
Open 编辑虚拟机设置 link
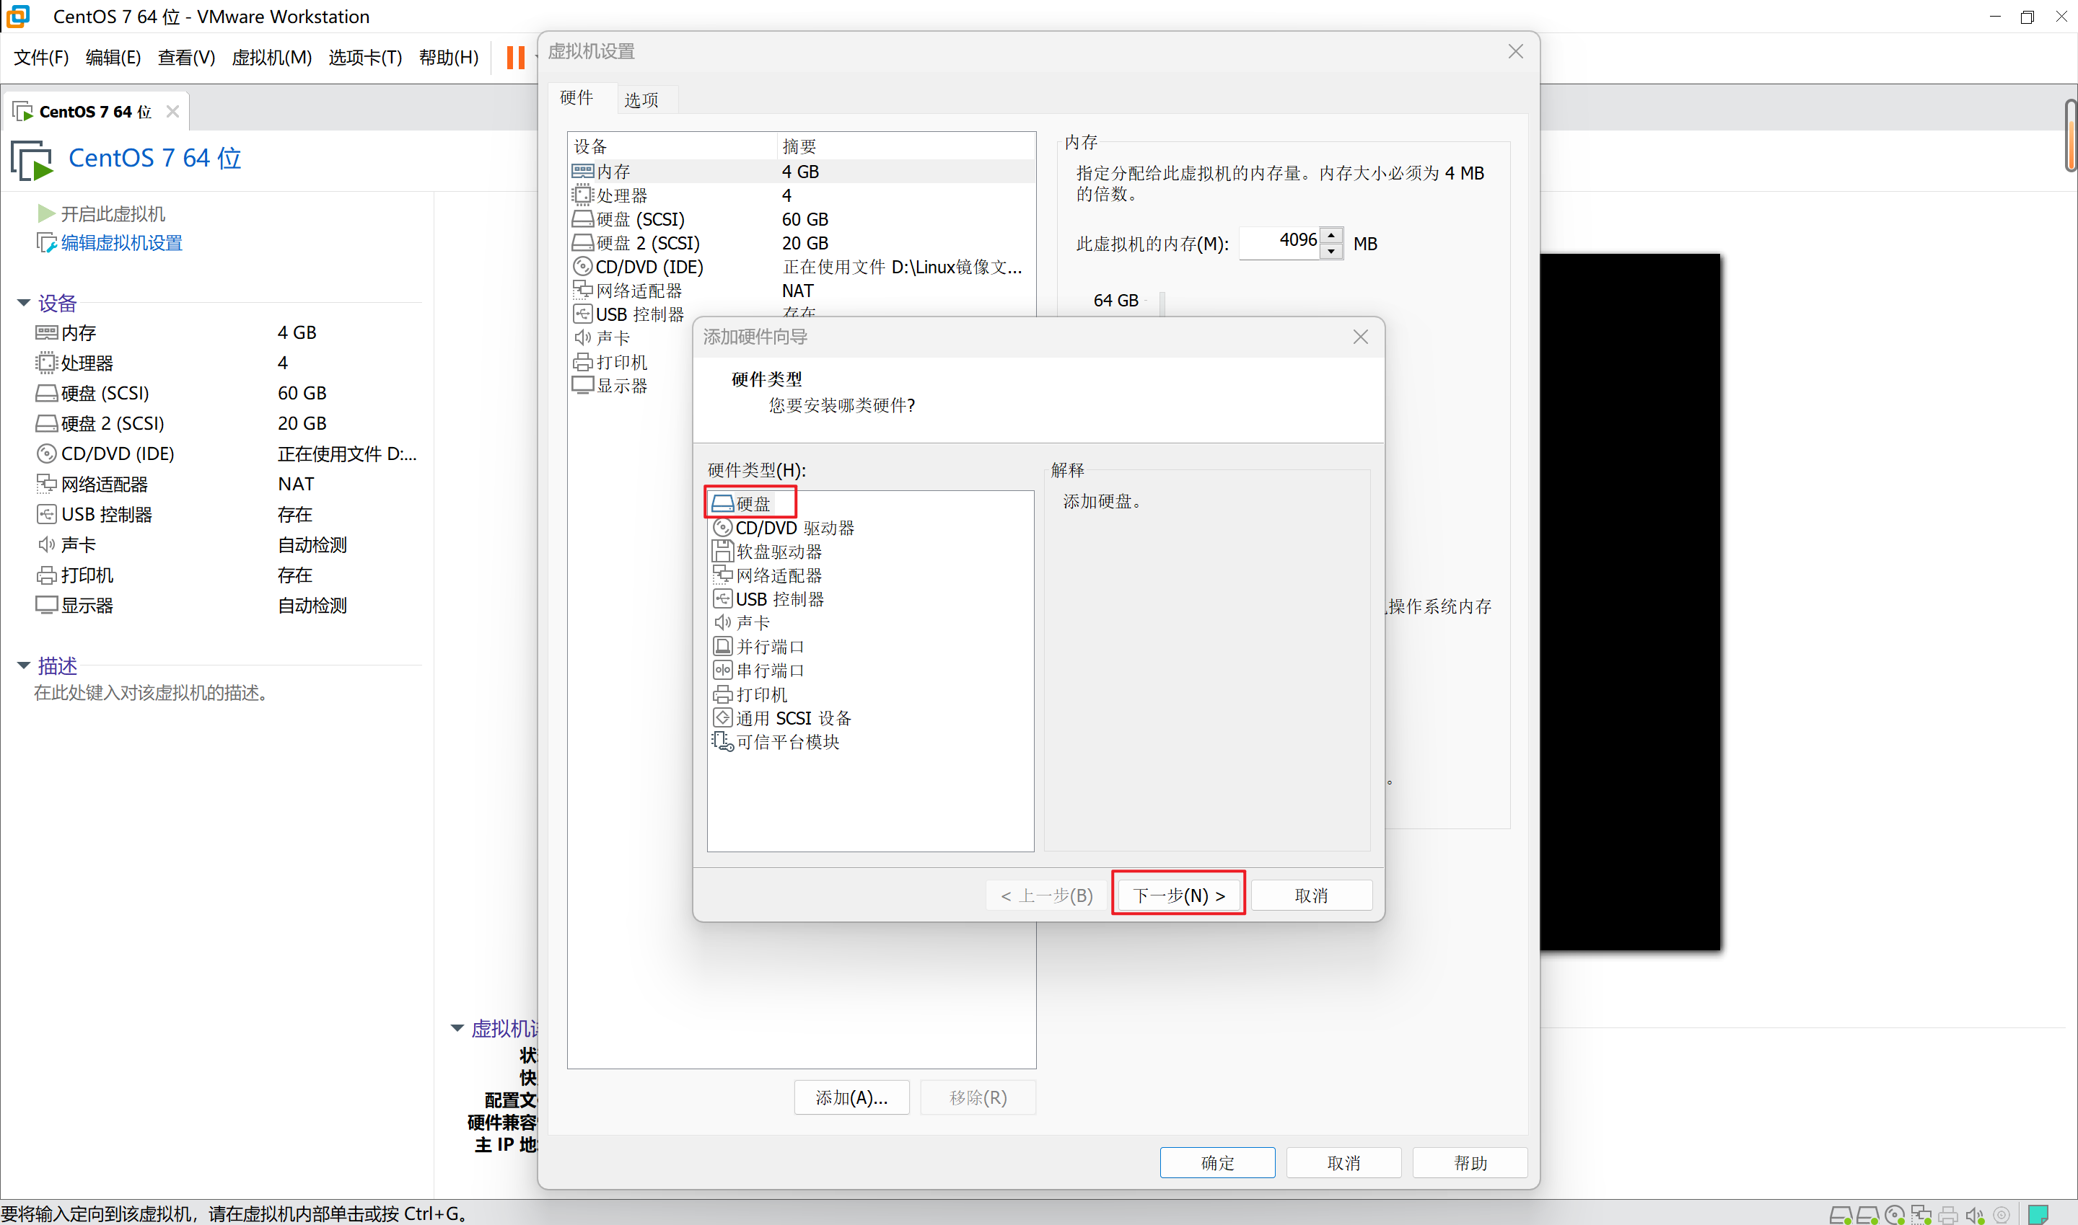tap(121, 243)
